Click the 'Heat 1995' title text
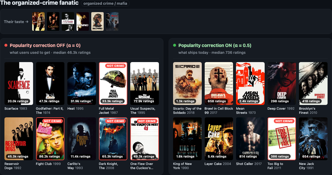332x175 pixels. click(75, 108)
